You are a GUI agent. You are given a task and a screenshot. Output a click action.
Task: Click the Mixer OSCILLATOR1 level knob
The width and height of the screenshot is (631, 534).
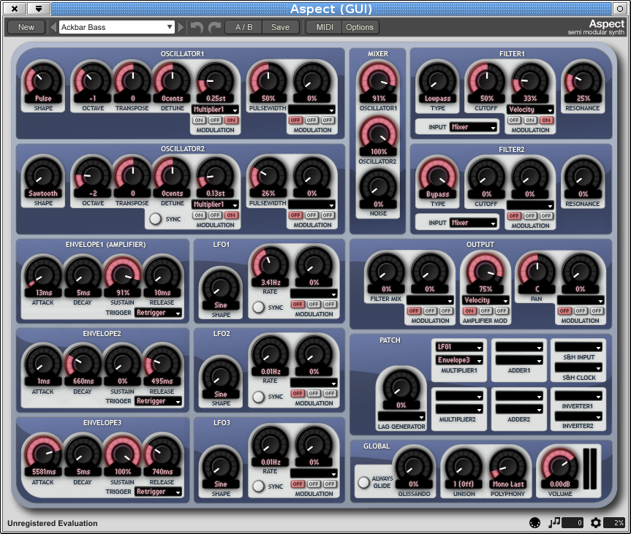[x=378, y=82]
